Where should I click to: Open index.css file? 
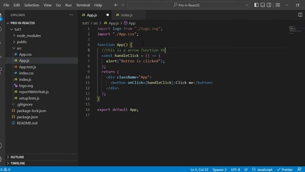click(26, 73)
